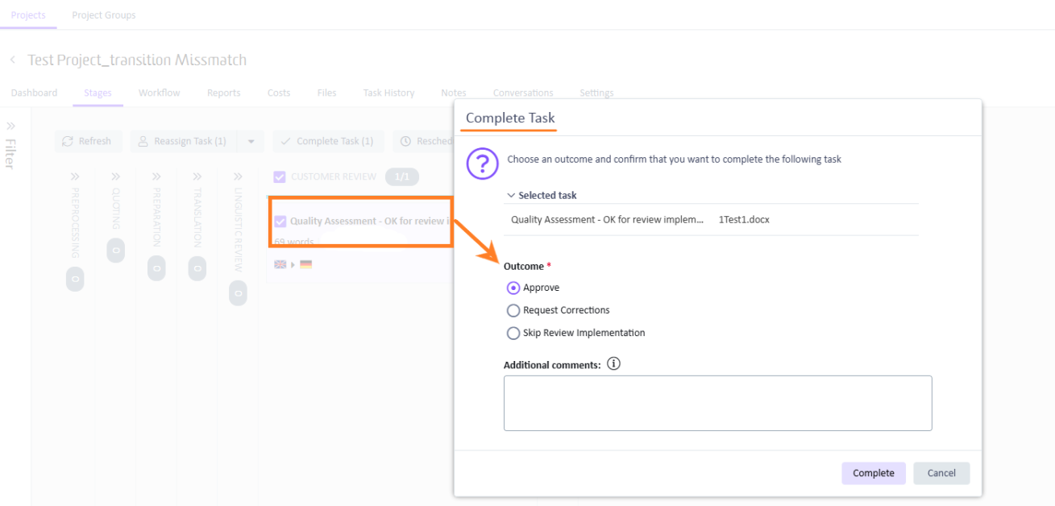Click inside the Additional comments text box
The image size is (1055, 506).
click(716, 403)
